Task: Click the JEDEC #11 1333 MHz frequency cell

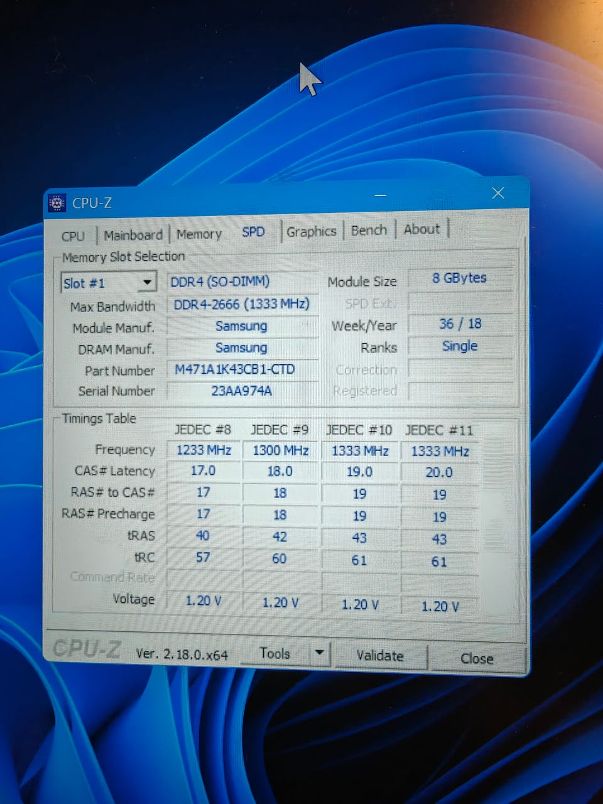Action: coord(440,452)
